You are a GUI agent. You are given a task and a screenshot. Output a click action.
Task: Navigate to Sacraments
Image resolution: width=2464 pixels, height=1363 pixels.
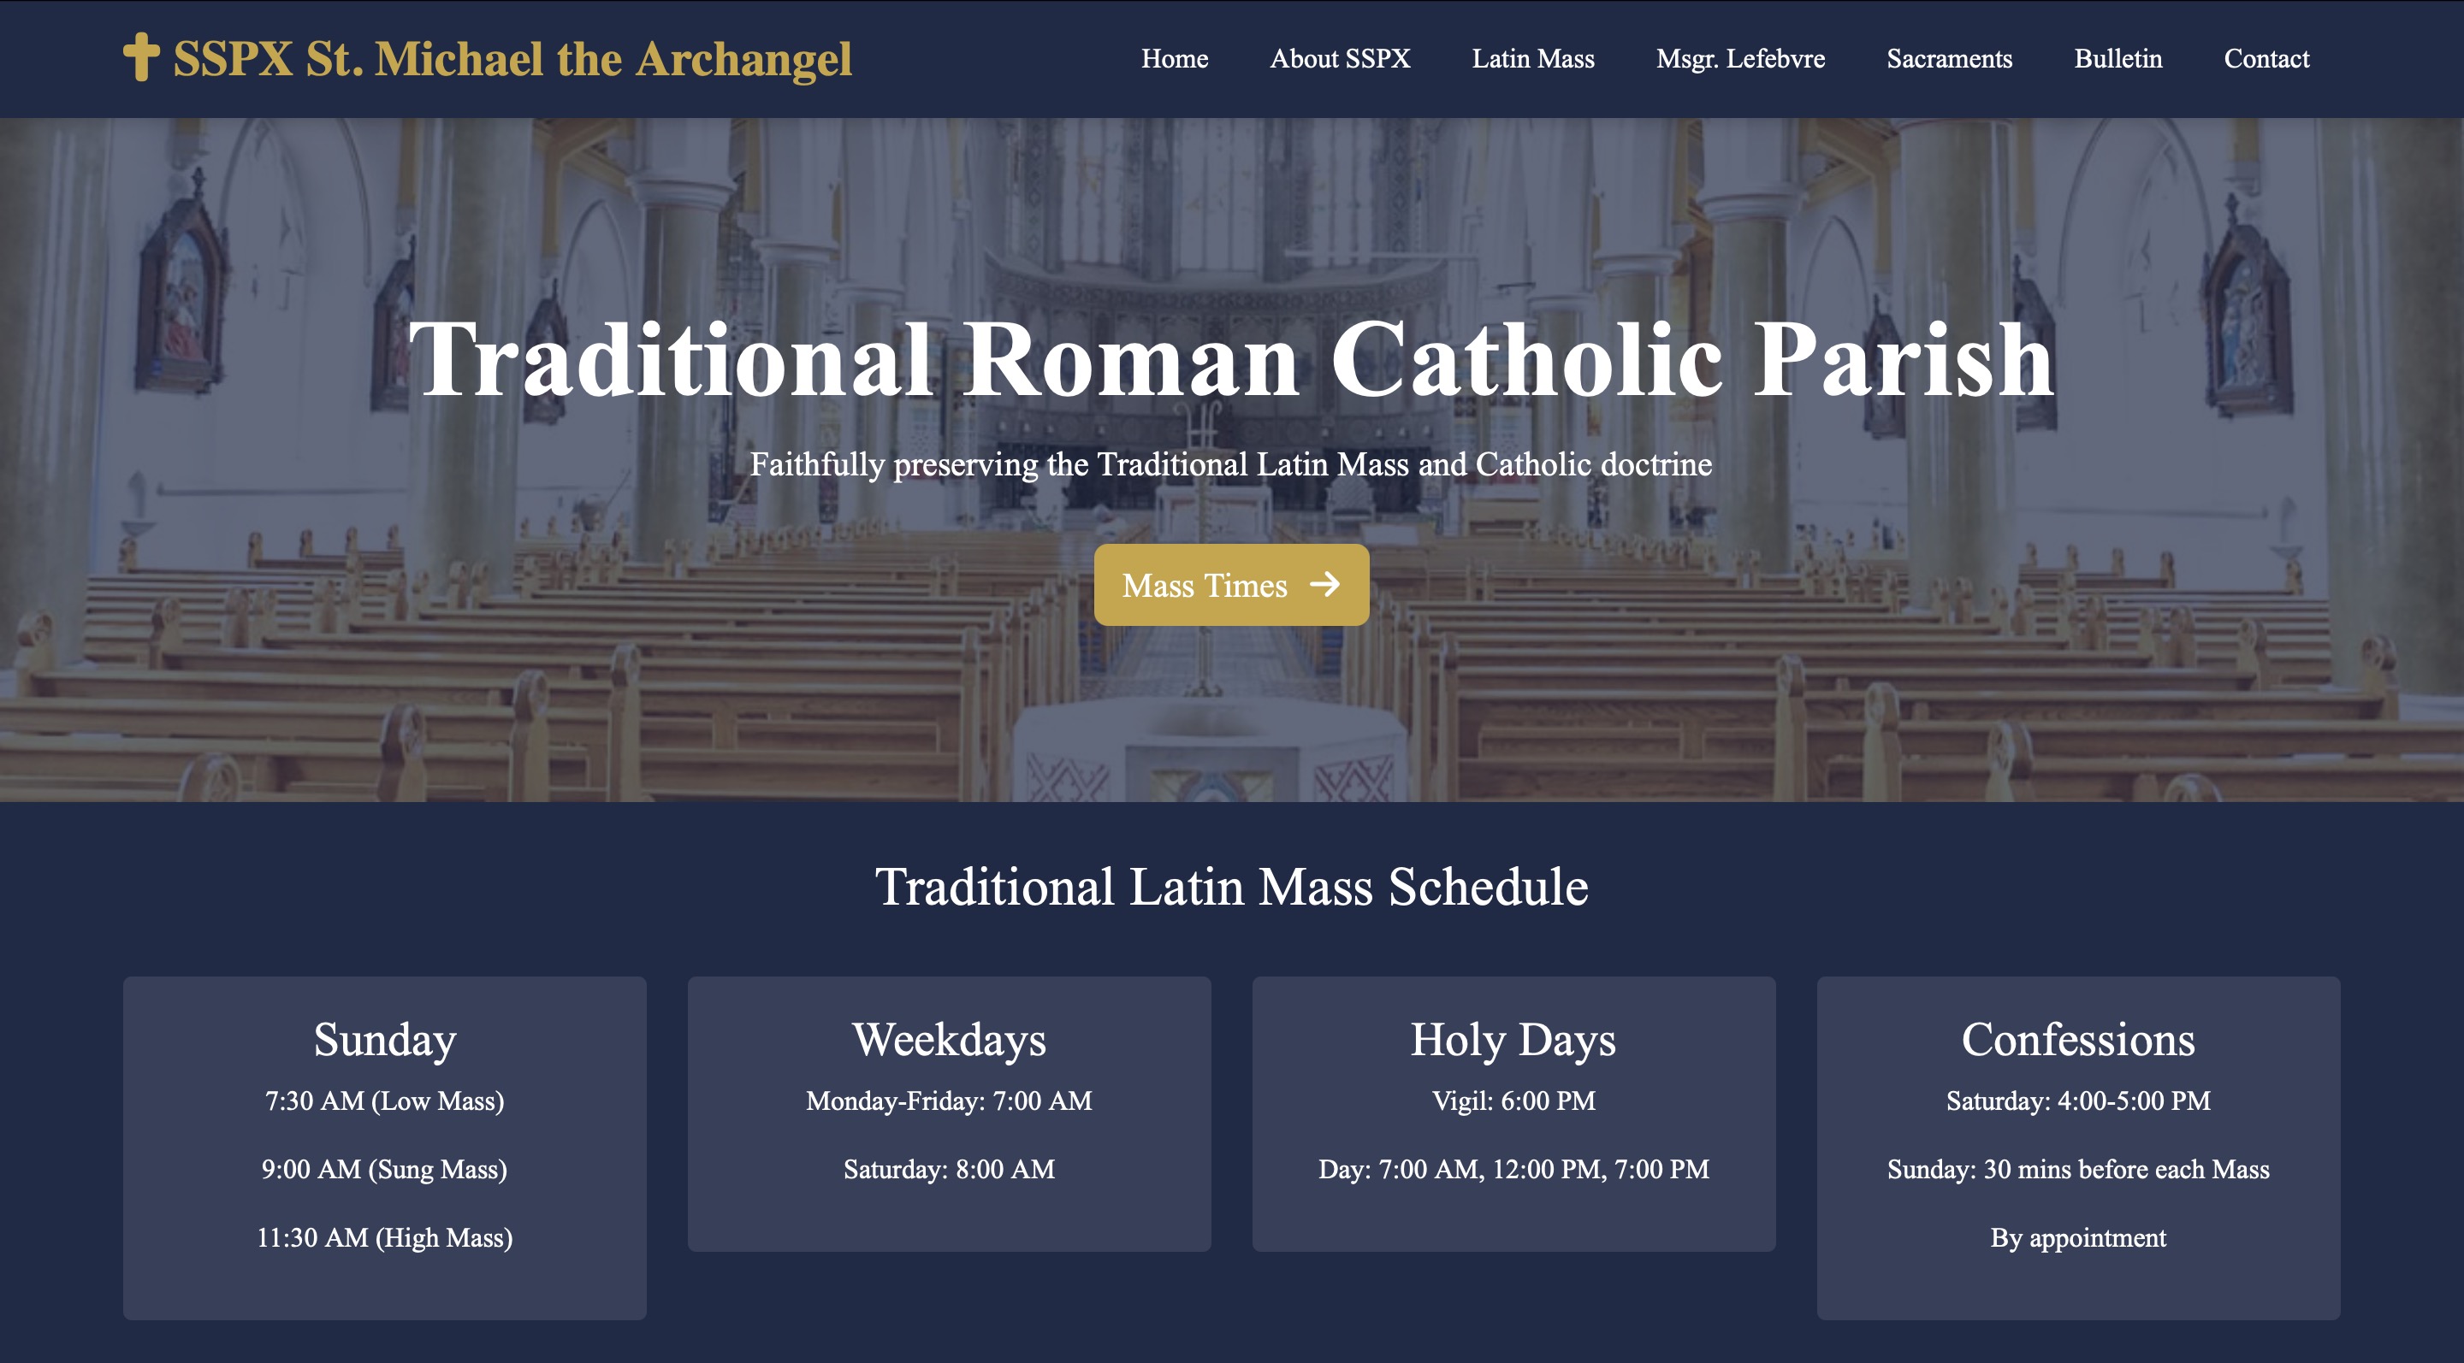[x=1950, y=59]
